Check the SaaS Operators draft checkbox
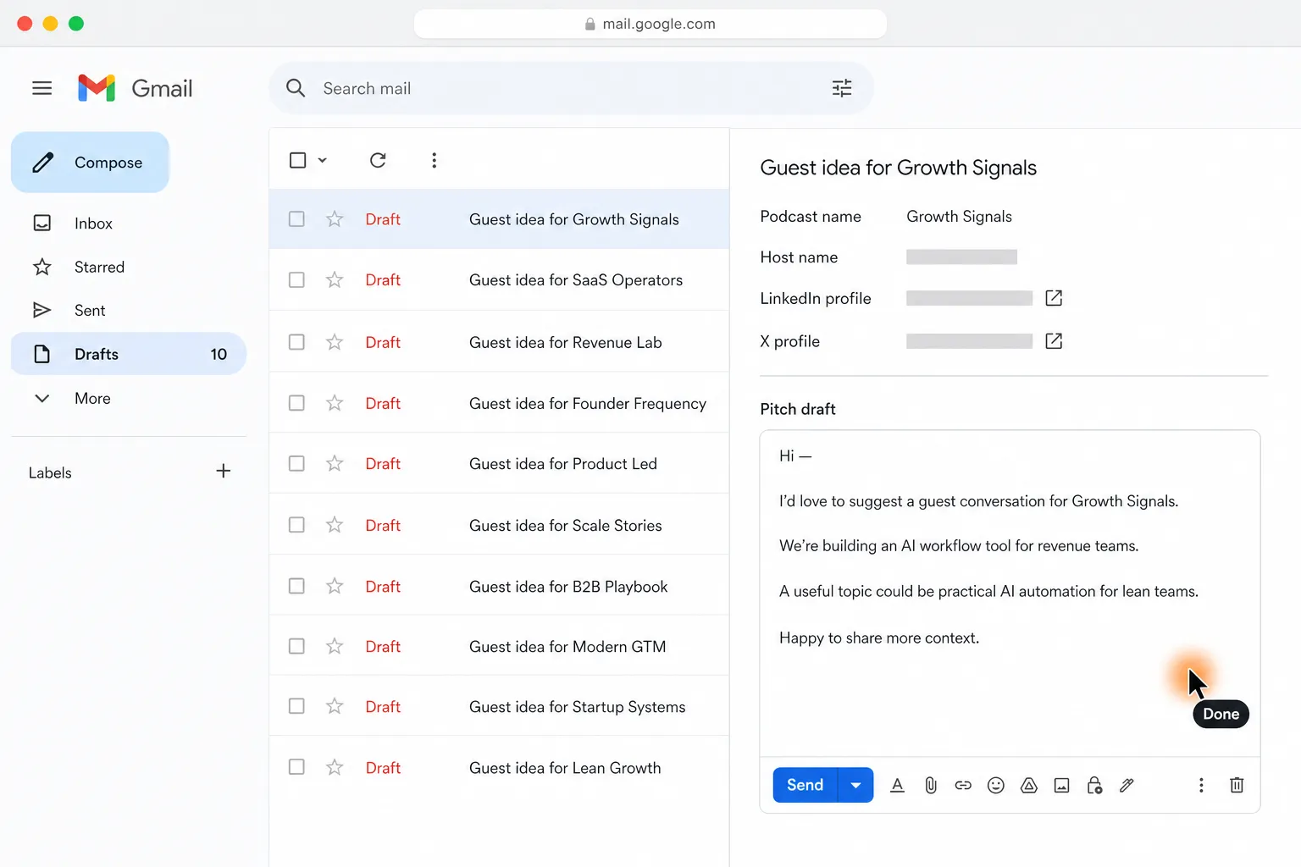This screenshot has width=1301, height=867. tap(296, 279)
